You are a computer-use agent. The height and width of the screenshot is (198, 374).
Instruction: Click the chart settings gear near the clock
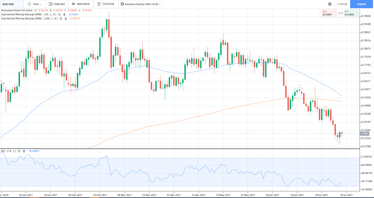point(330,4)
